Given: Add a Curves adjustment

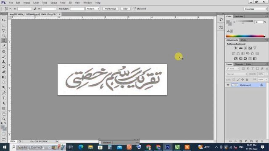Looking at the screenshot, I should [x=245, y=48].
